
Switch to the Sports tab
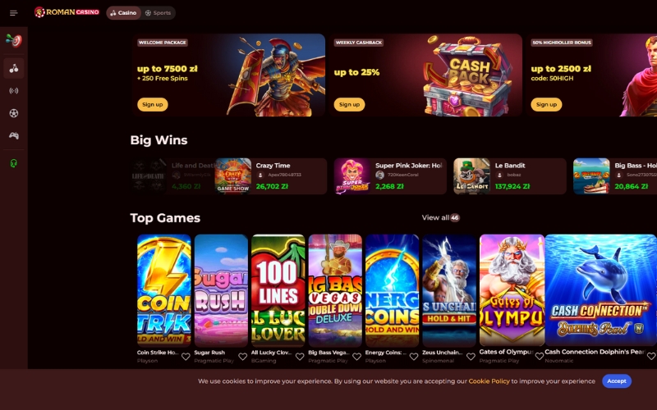[158, 13]
